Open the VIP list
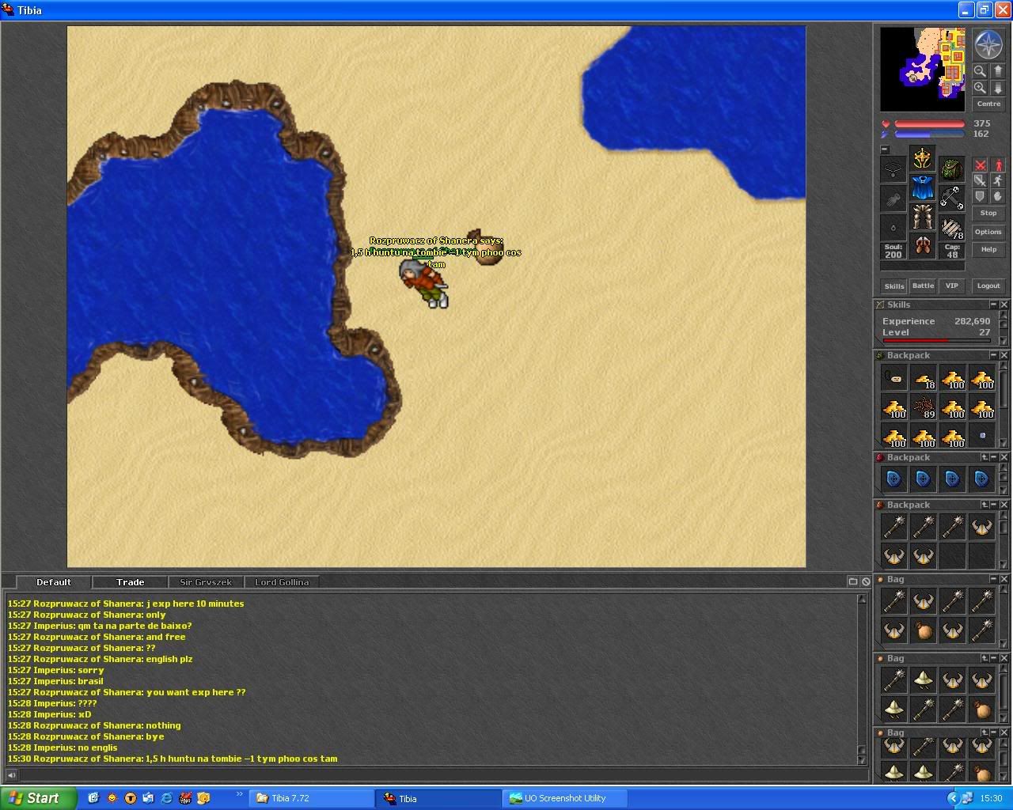Screen dimensions: 1013x810 (x=951, y=286)
